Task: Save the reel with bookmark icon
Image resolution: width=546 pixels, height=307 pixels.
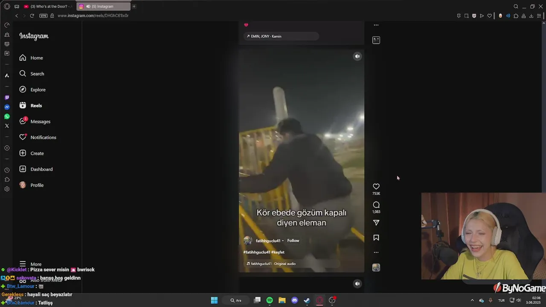Action: [x=376, y=237]
